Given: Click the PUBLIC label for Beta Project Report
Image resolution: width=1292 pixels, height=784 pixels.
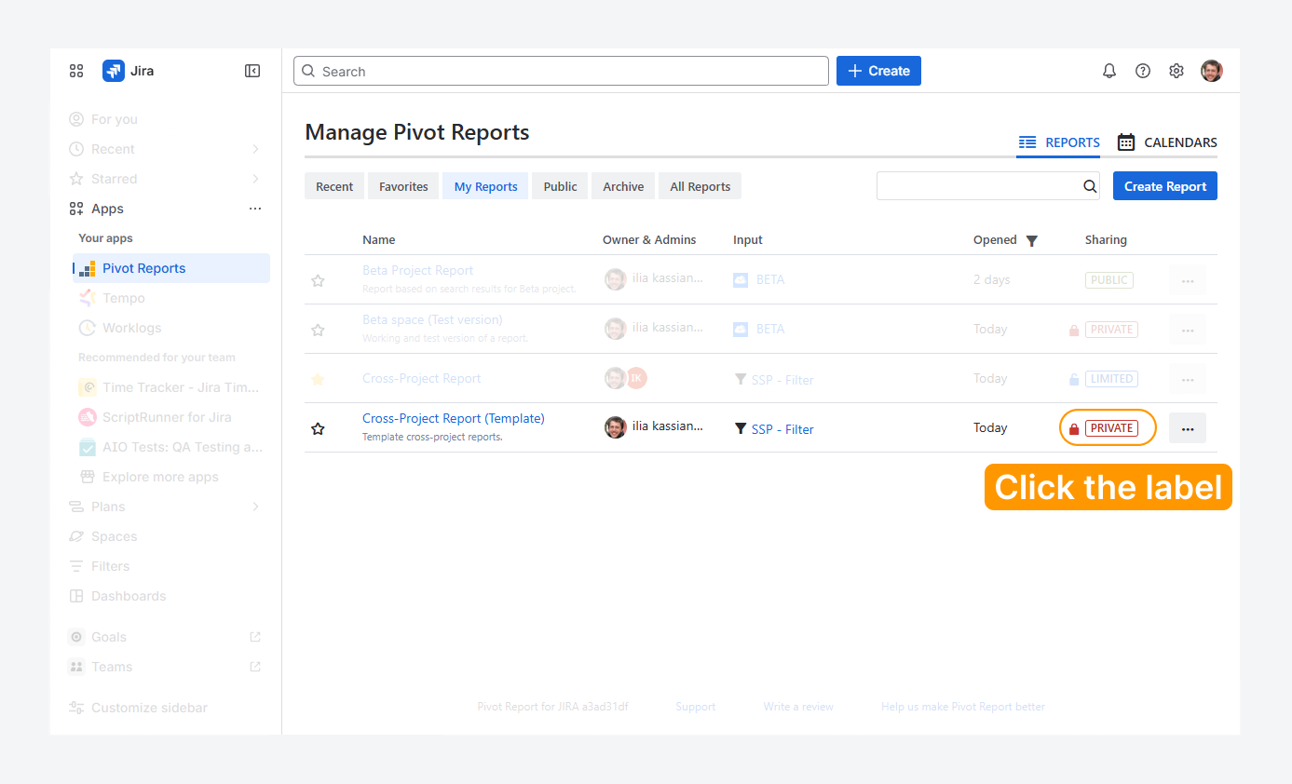Looking at the screenshot, I should (x=1109, y=280).
